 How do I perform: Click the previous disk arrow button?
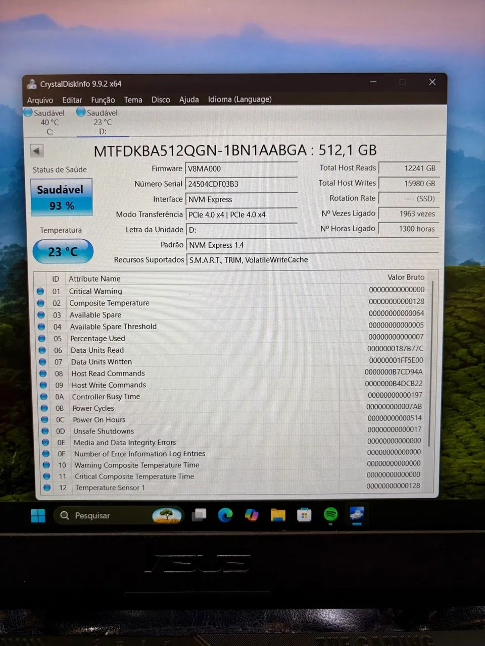point(37,151)
